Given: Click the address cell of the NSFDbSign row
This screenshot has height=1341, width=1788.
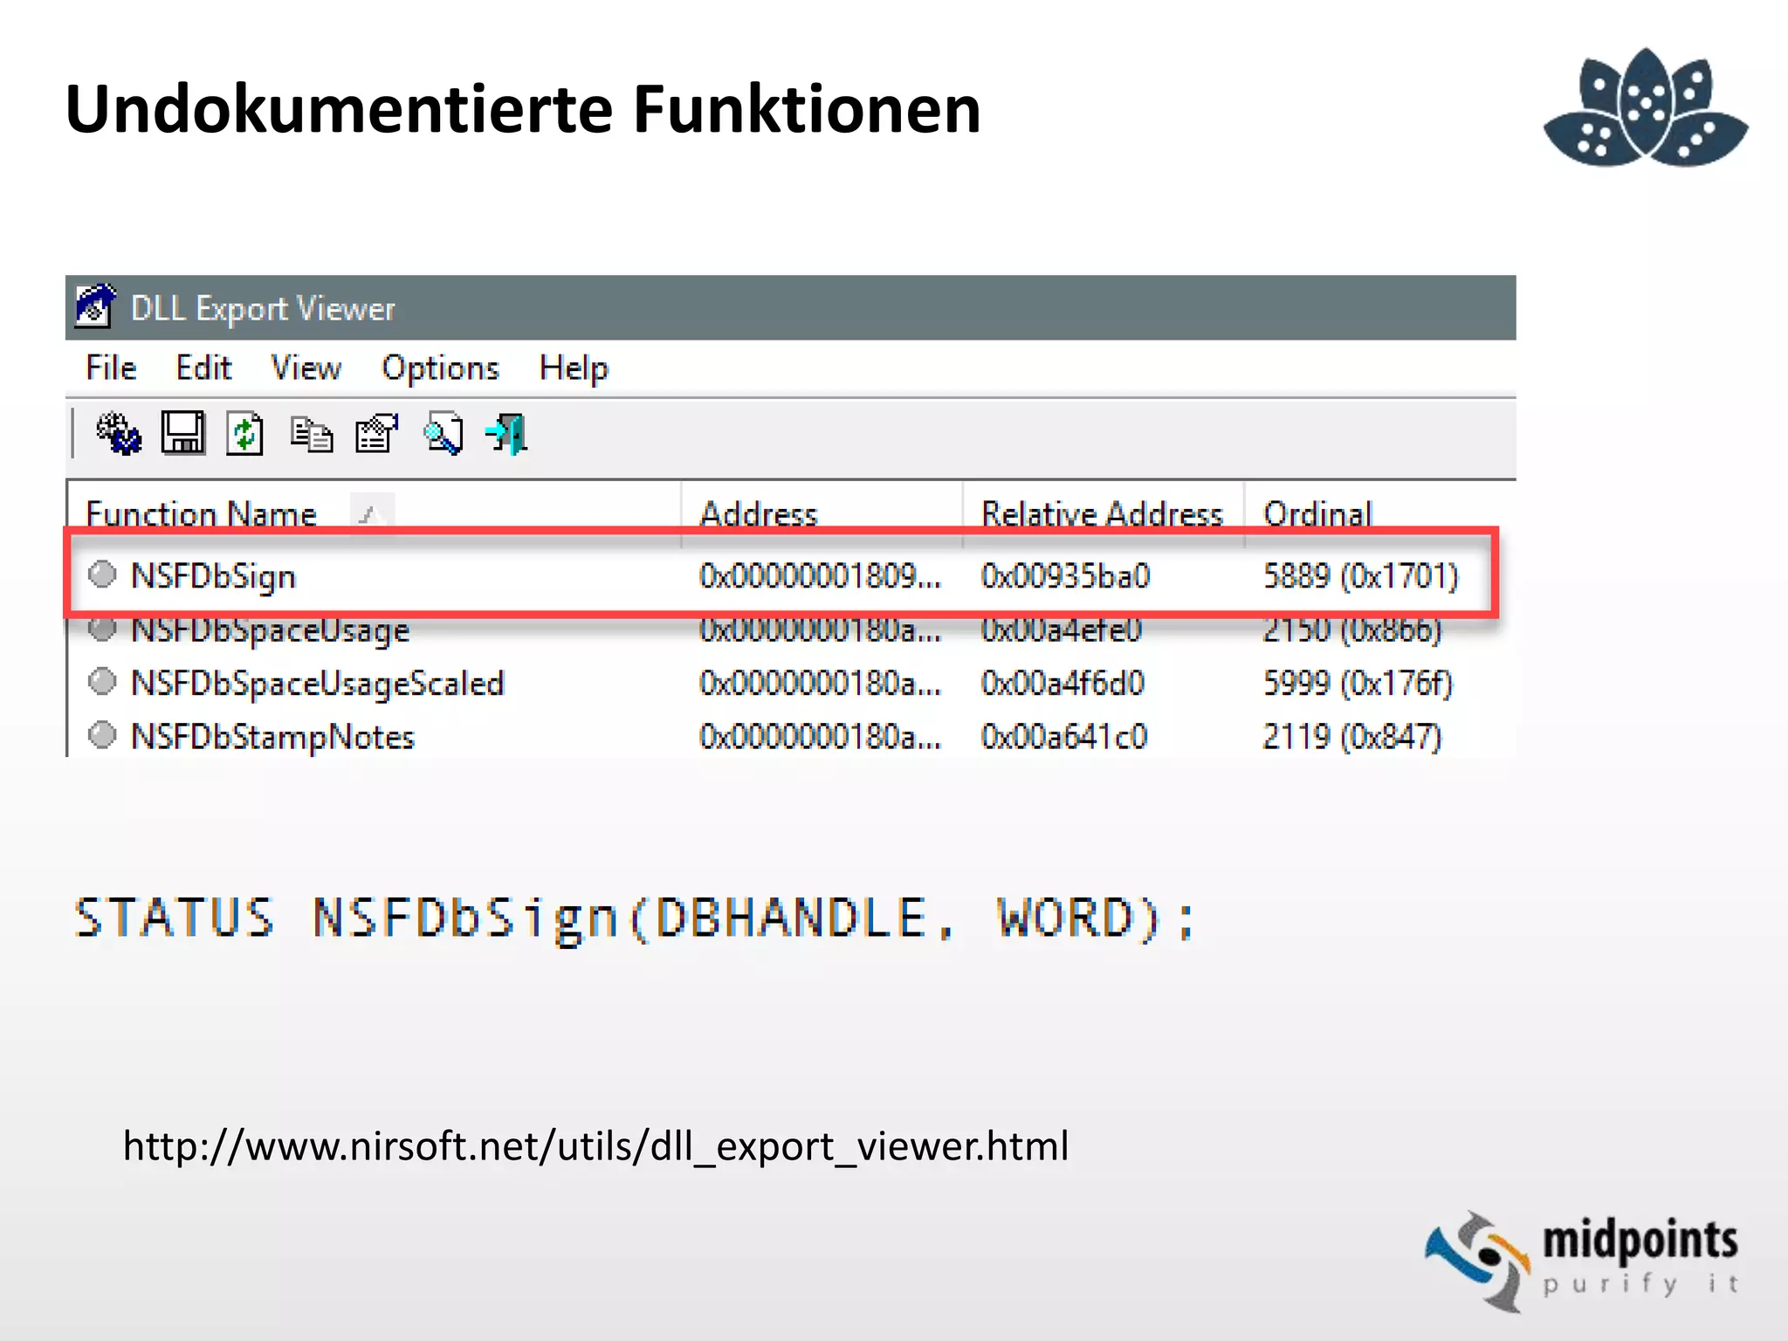Looking at the screenshot, I should [x=820, y=575].
